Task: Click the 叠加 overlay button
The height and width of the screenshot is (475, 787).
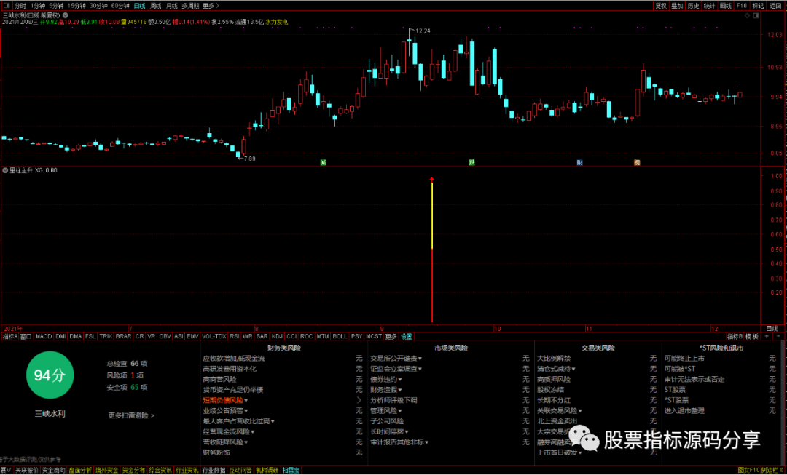Action: tap(677, 6)
